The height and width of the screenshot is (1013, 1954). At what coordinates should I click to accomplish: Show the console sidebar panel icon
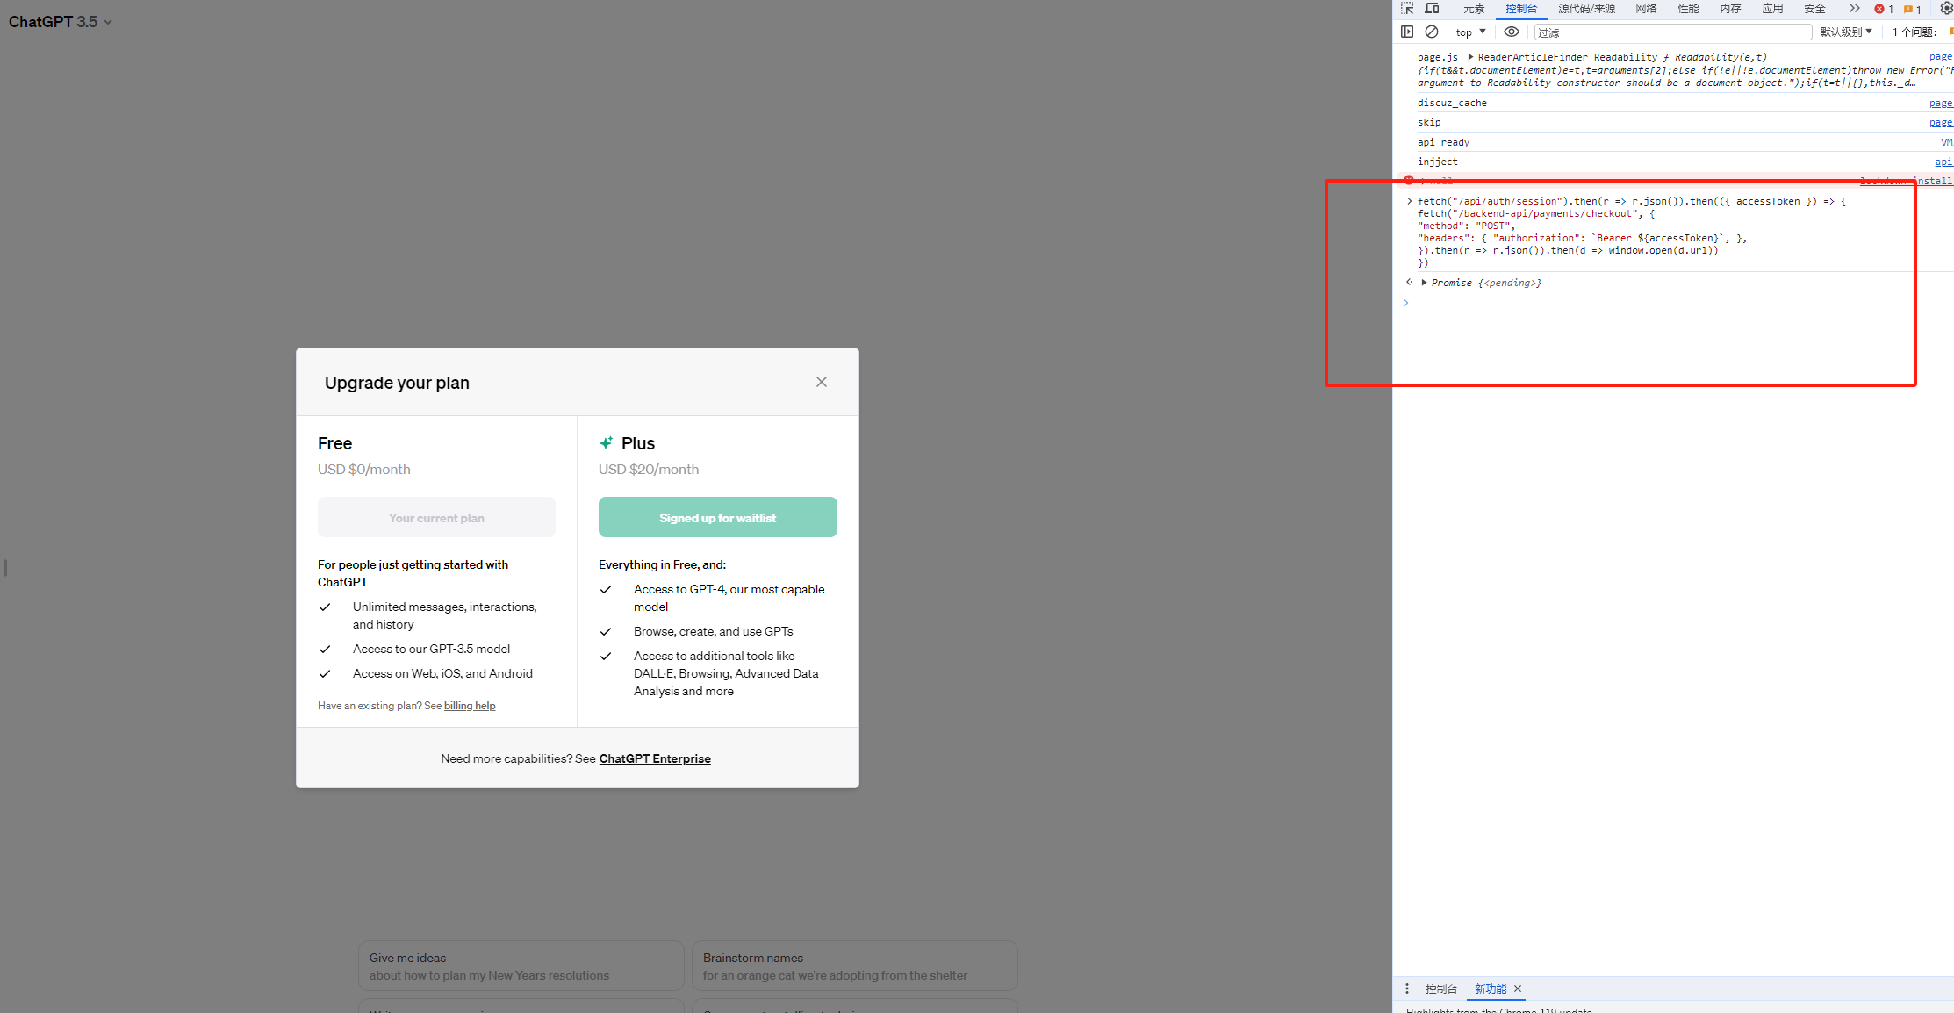coord(1407,32)
